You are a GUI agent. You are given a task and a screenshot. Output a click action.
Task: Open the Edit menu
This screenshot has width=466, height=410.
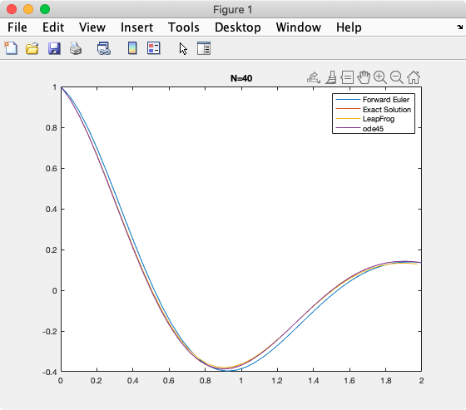(x=53, y=27)
